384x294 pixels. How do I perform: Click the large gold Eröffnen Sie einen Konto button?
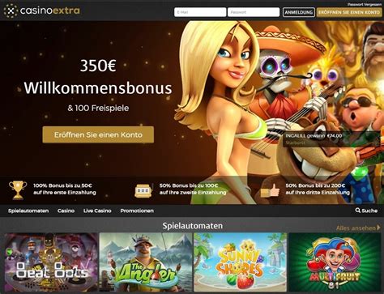98,134
